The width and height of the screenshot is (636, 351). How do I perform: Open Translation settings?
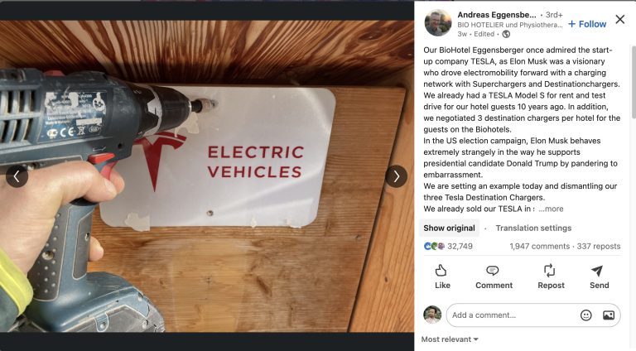(533, 228)
